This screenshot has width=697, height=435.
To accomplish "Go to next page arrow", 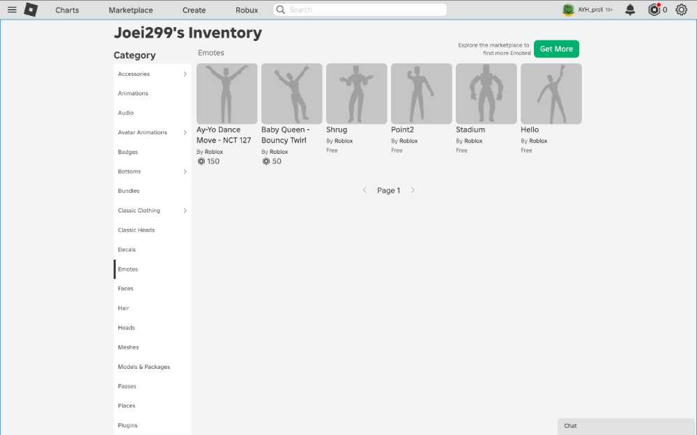I will (x=413, y=190).
